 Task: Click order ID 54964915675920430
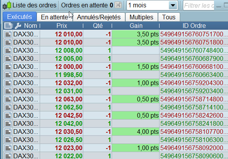click(x=194, y=83)
